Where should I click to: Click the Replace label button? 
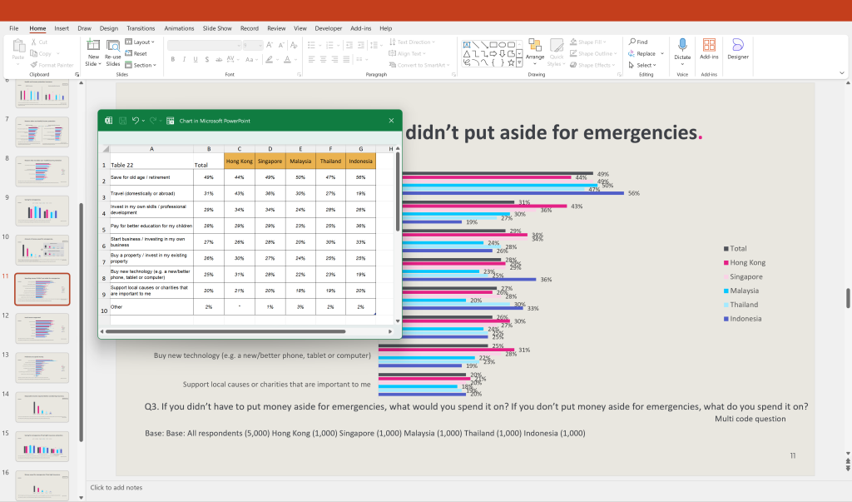(646, 53)
